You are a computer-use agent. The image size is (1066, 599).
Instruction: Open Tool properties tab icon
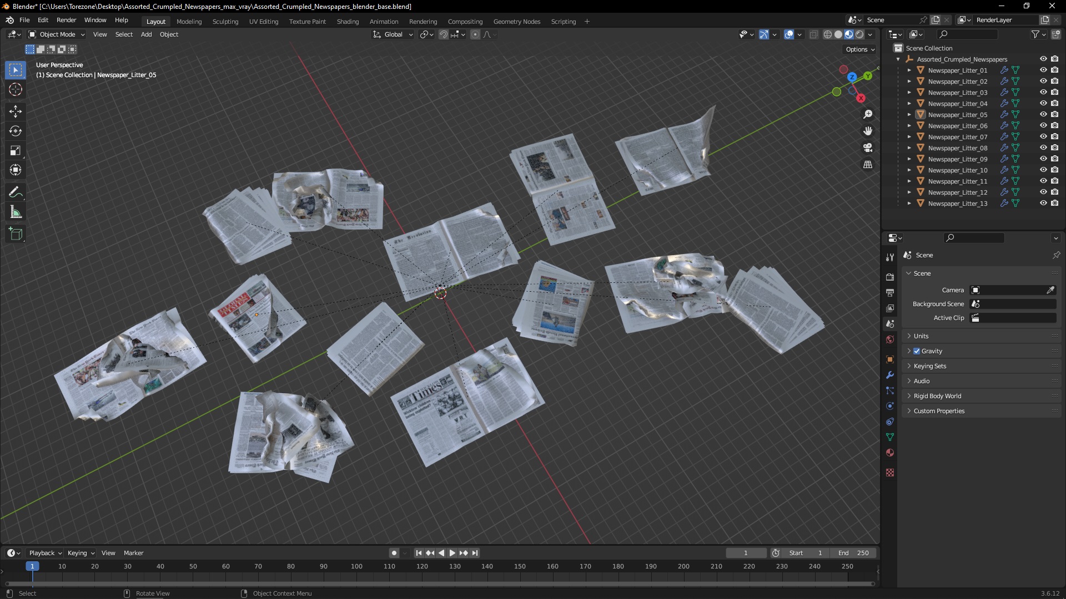[890, 257]
